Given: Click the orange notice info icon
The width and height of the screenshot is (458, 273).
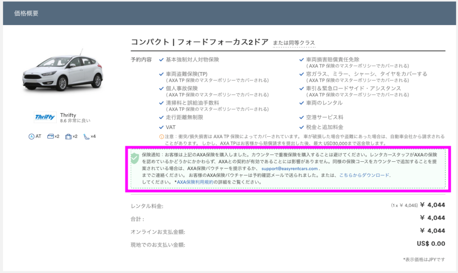Looking at the screenshot, I should tap(161, 136).
